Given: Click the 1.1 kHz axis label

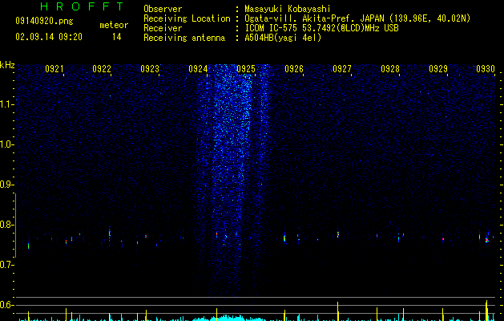Looking at the screenshot, I should (x=6, y=104).
